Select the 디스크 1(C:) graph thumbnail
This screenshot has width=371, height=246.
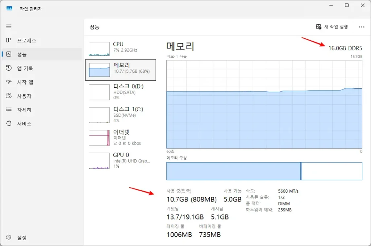coord(99,115)
